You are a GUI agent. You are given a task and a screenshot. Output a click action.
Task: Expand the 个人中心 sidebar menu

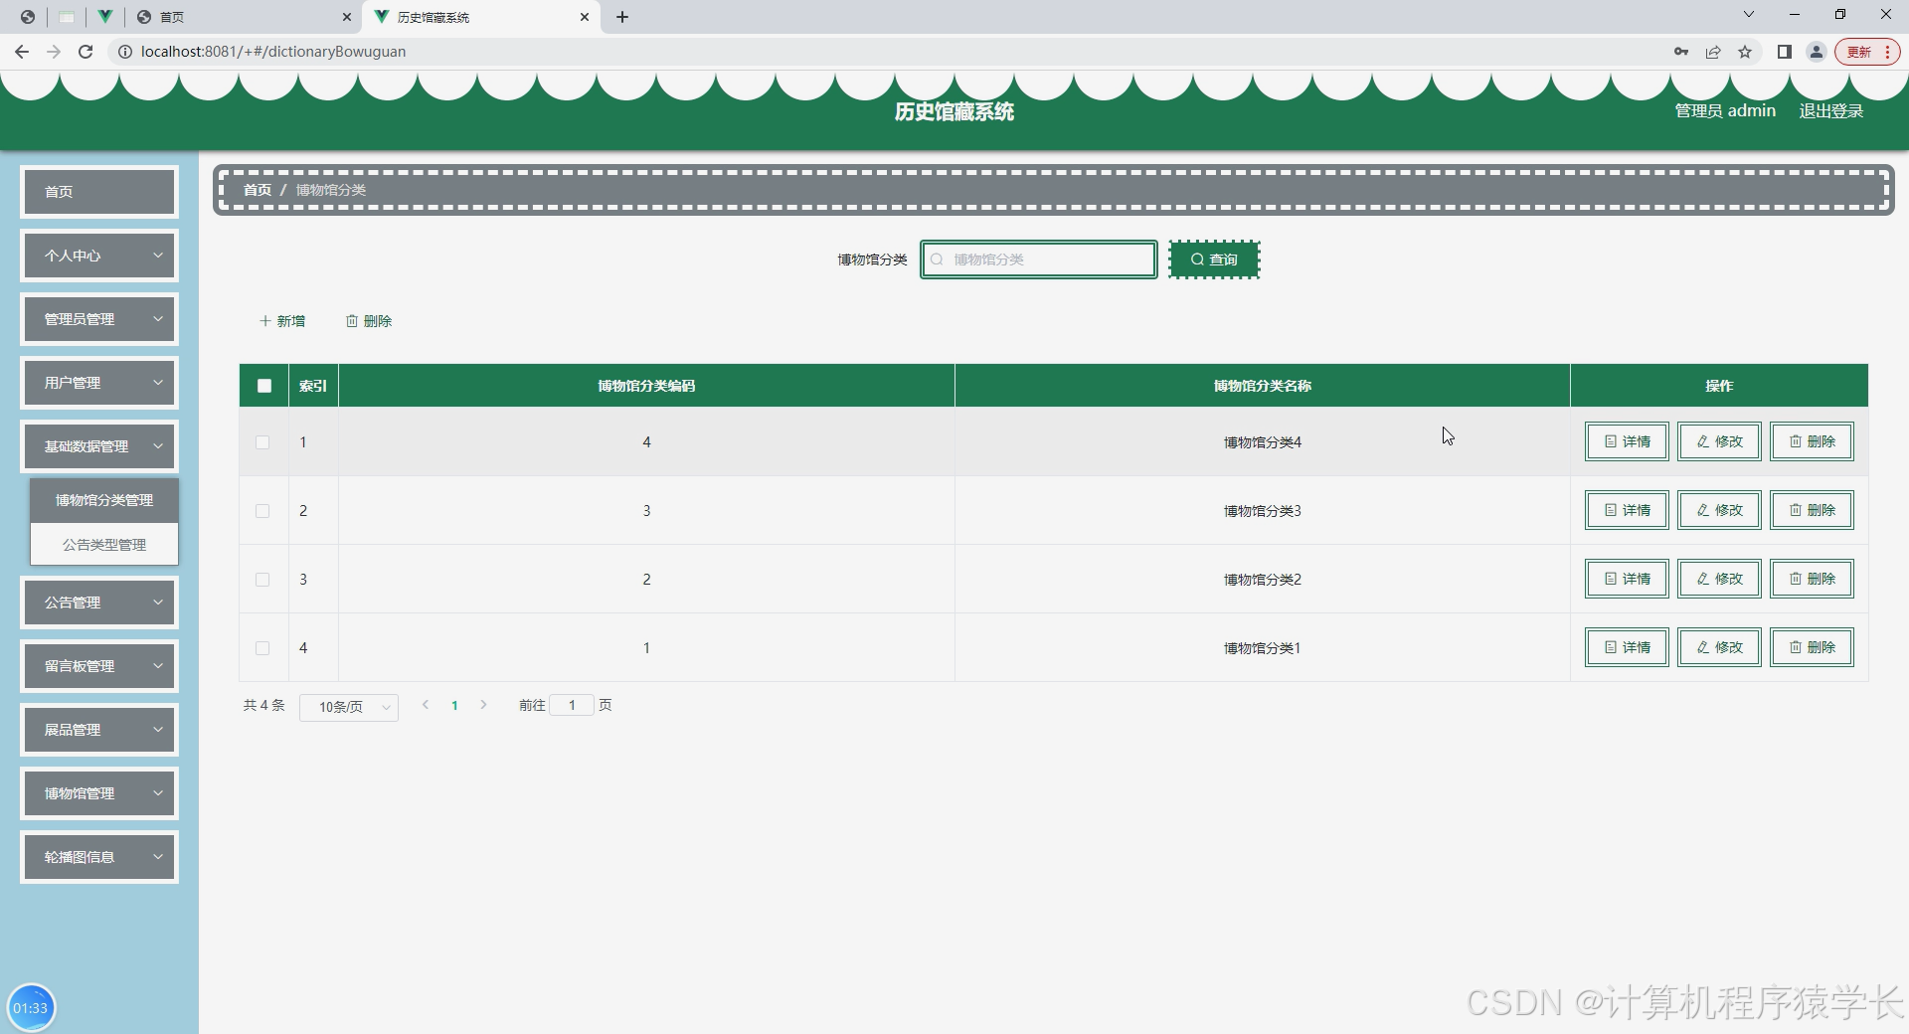[x=99, y=256]
